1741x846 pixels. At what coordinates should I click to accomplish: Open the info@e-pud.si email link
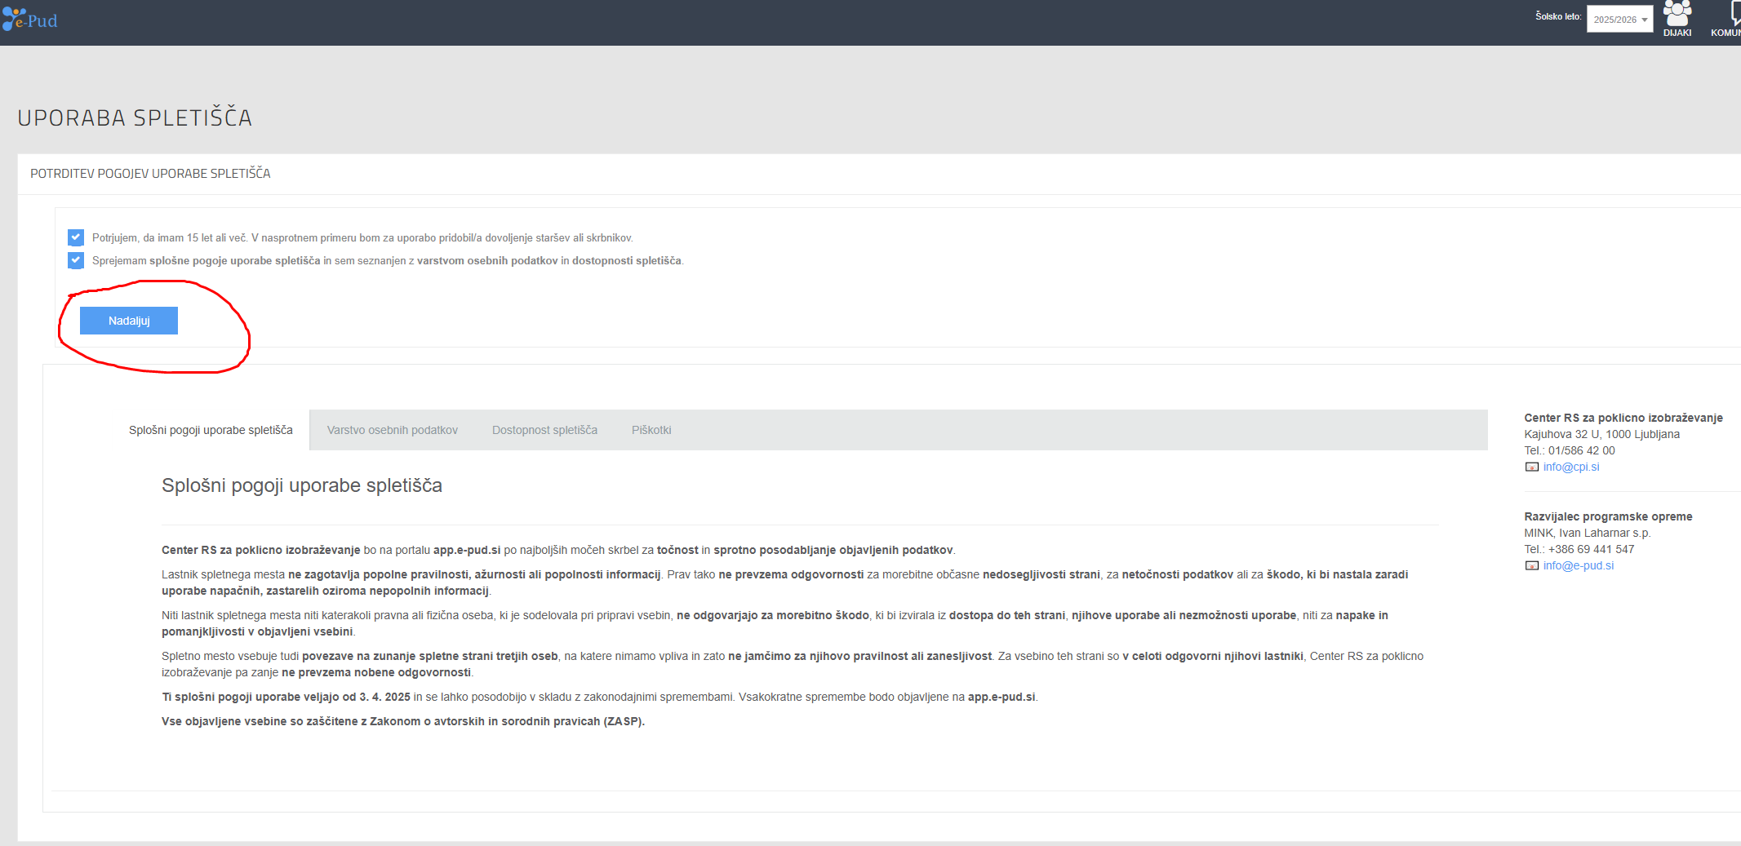click(1579, 565)
